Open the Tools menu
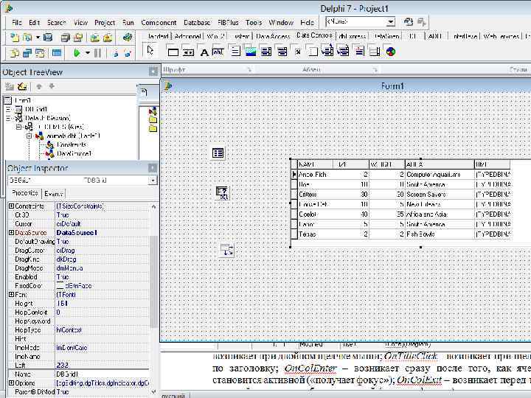The width and height of the screenshot is (531, 398). [254, 23]
